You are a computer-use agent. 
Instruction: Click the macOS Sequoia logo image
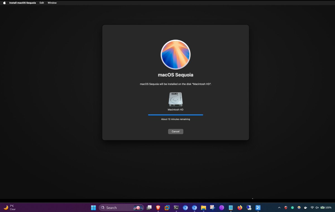176,55
